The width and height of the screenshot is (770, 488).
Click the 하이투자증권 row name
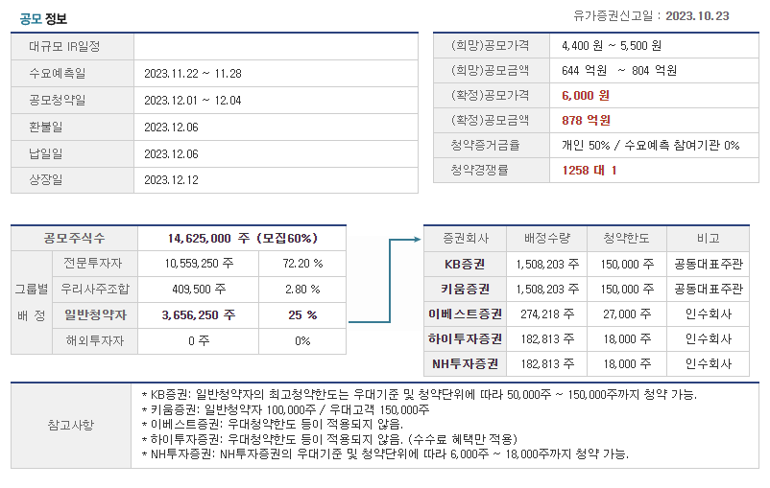tap(465, 338)
